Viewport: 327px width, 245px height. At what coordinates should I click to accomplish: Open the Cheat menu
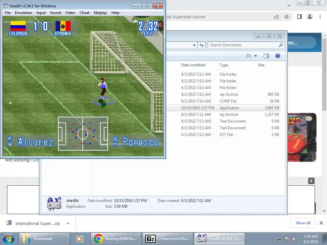click(84, 13)
